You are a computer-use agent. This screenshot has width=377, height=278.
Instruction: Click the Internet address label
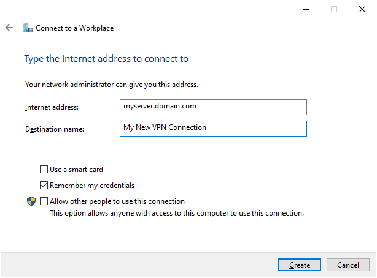(x=52, y=107)
